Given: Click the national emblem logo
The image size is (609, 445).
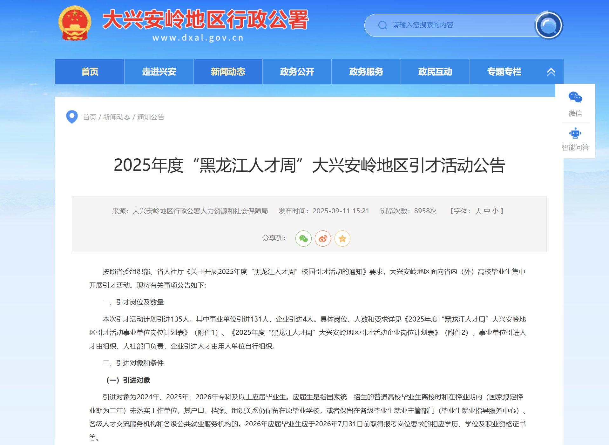Looking at the screenshot, I should tap(75, 24).
